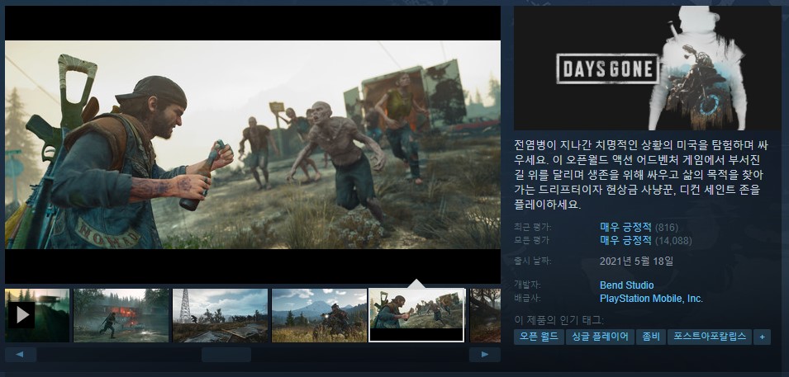Open recent reviews 매우 긍정적 (816)
The image size is (789, 377).
[x=639, y=227]
